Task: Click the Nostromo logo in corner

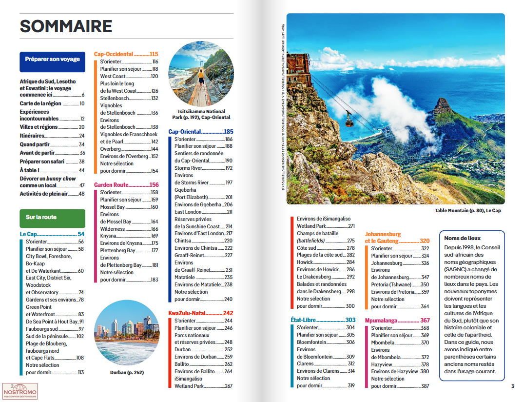Action: click(x=20, y=391)
